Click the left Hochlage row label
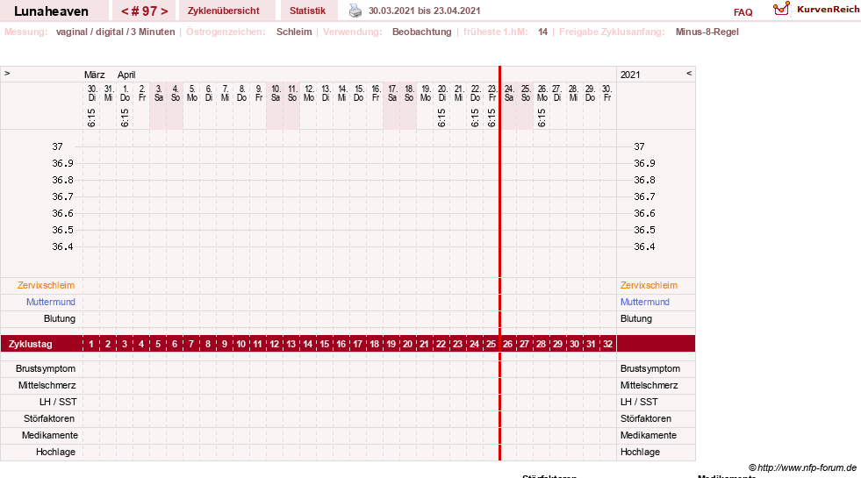861x478 pixels. (x=55, y=452)
